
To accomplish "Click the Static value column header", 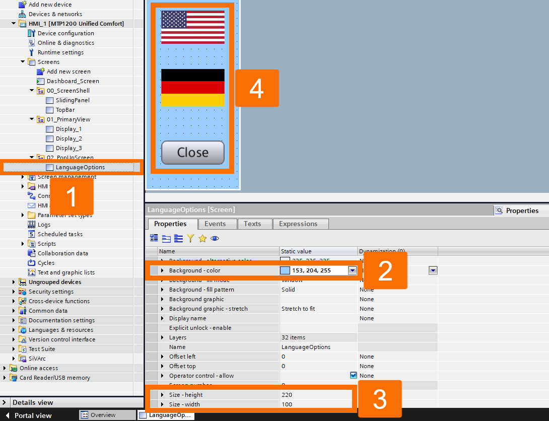I will click(x=318, y=251).
